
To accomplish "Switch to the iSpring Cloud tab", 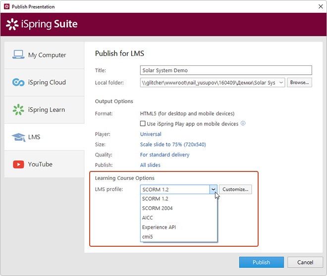I will (44, 82).
